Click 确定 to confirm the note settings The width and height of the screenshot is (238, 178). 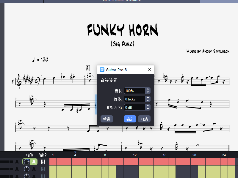tap(130, 119)
